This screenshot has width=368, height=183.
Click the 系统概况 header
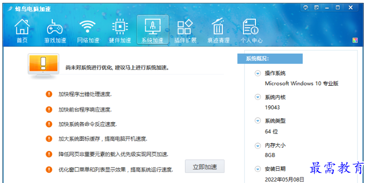pyautogui.click(x=270, y=58)
